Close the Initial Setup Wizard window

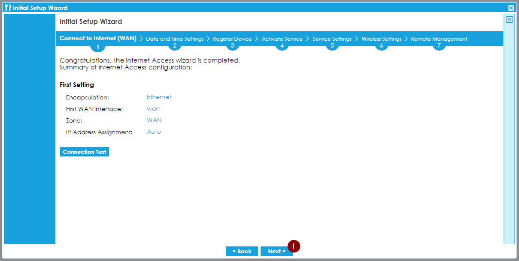(511, 8)
